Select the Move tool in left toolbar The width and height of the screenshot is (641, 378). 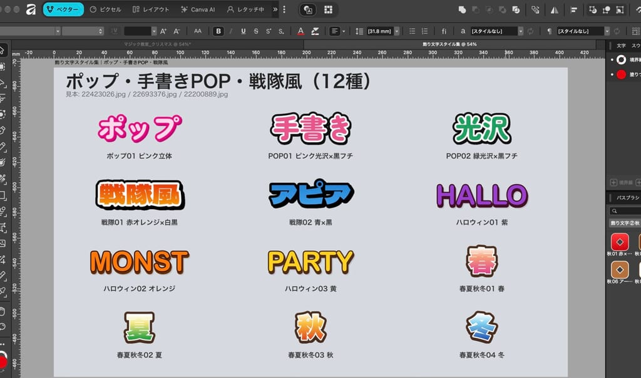3,50
